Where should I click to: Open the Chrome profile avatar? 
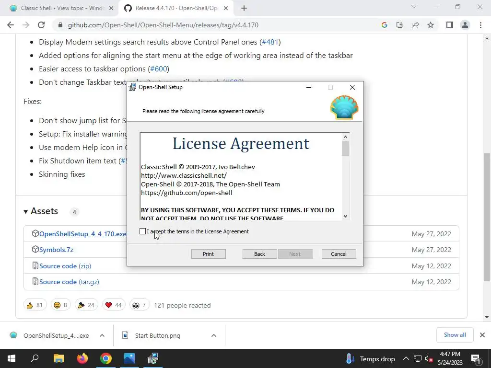[x=465, y=25]
